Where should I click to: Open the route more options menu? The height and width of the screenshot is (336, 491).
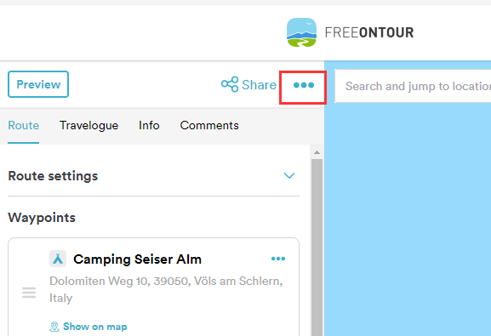(304, 85)
